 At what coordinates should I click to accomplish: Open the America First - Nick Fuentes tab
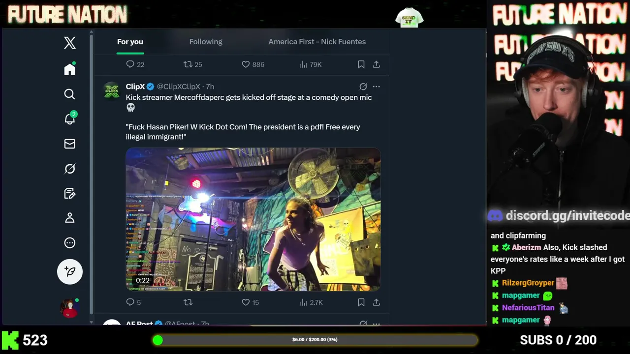[317, 42]
